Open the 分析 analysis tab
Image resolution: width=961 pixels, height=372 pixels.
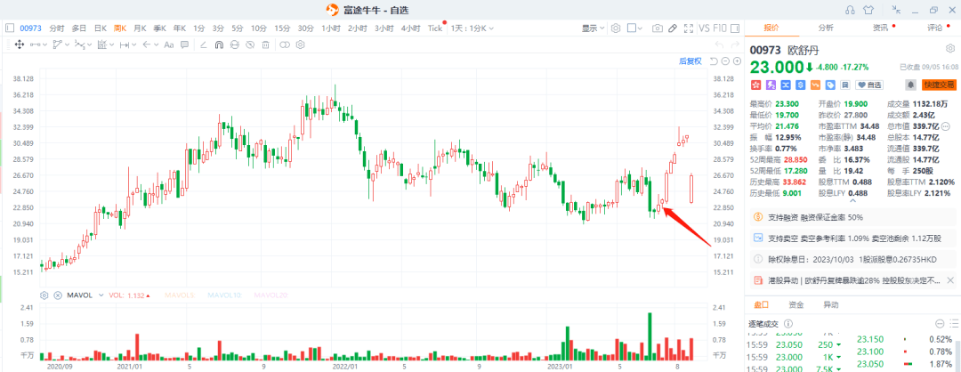(827, 28)
